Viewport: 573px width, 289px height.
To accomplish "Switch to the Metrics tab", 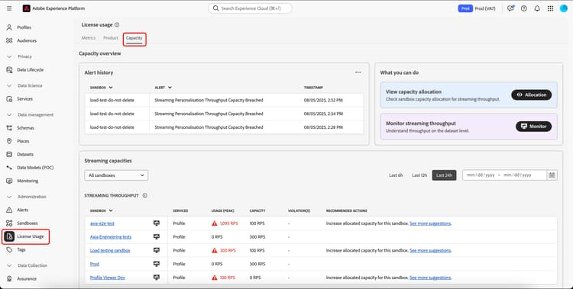I will (x=89, y=38).
